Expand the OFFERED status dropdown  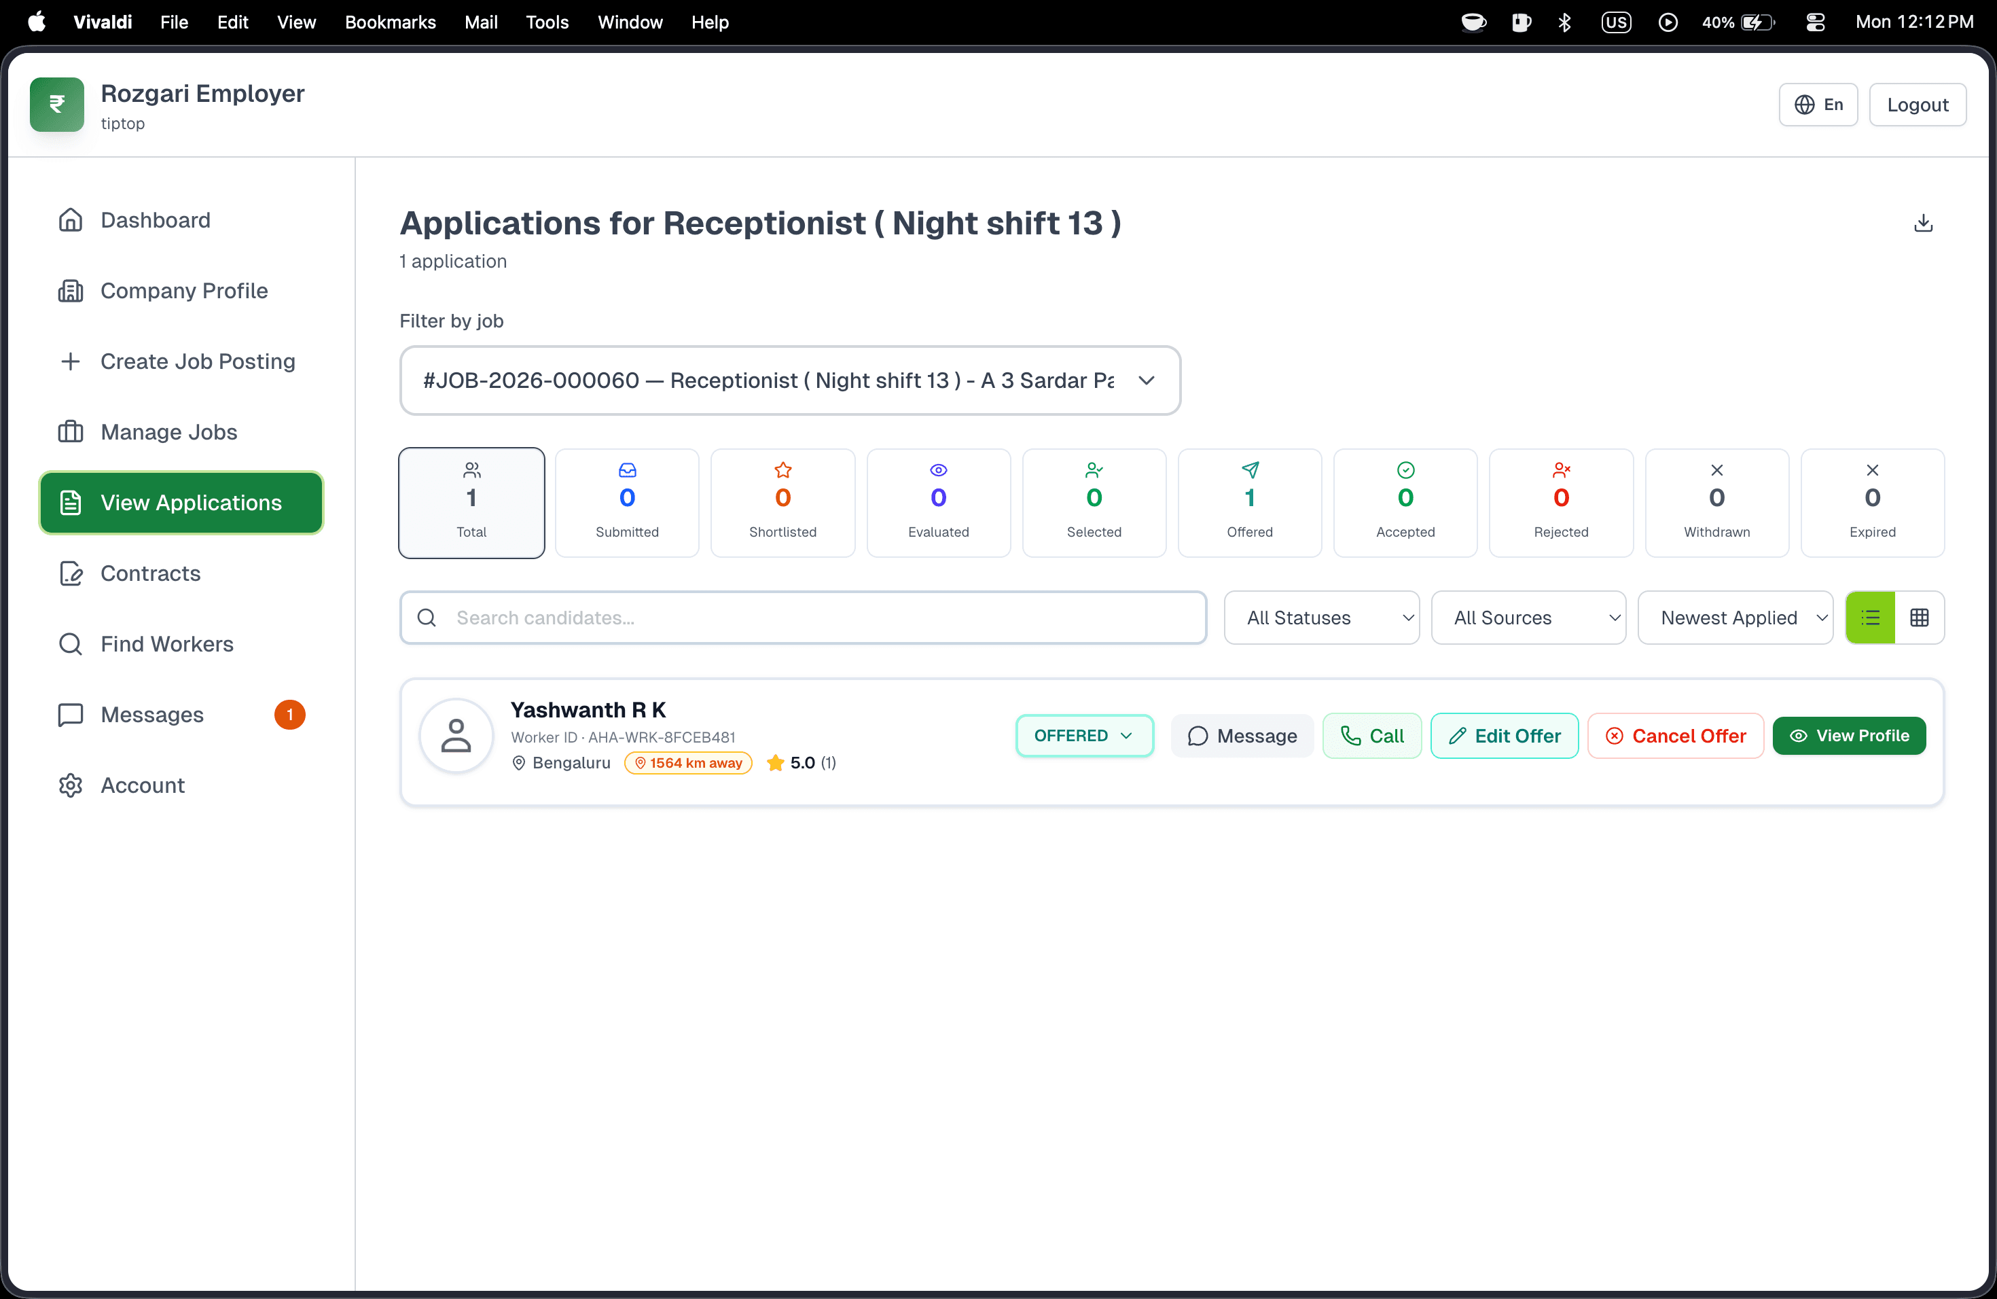tap(1084, 736)
